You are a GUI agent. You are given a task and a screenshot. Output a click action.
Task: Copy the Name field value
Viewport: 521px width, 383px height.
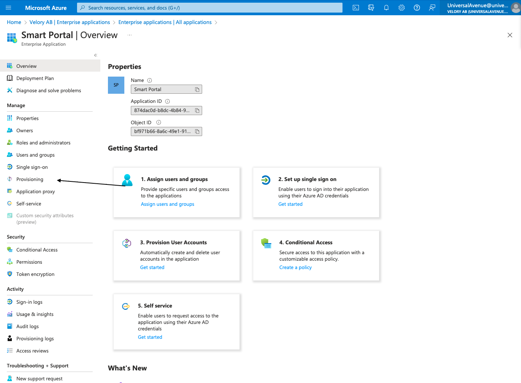point(197,90)
